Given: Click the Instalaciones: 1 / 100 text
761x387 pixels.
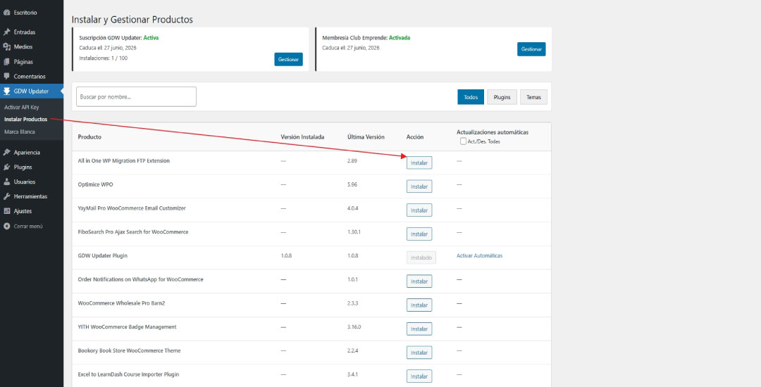Looking at the screenshot, I should (x=104, y=58).
